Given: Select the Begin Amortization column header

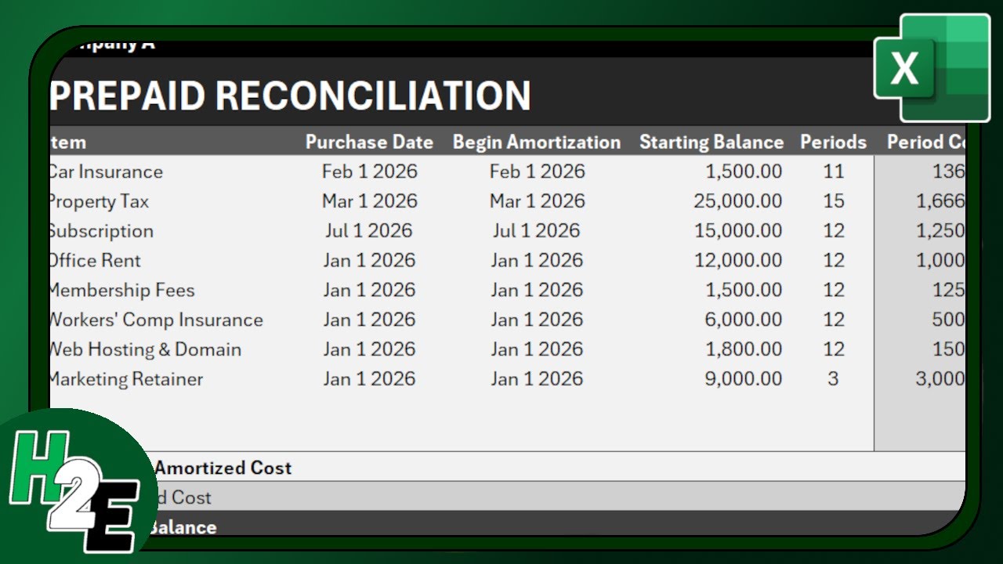Looking at the screenshot, I should coord(537,142).
